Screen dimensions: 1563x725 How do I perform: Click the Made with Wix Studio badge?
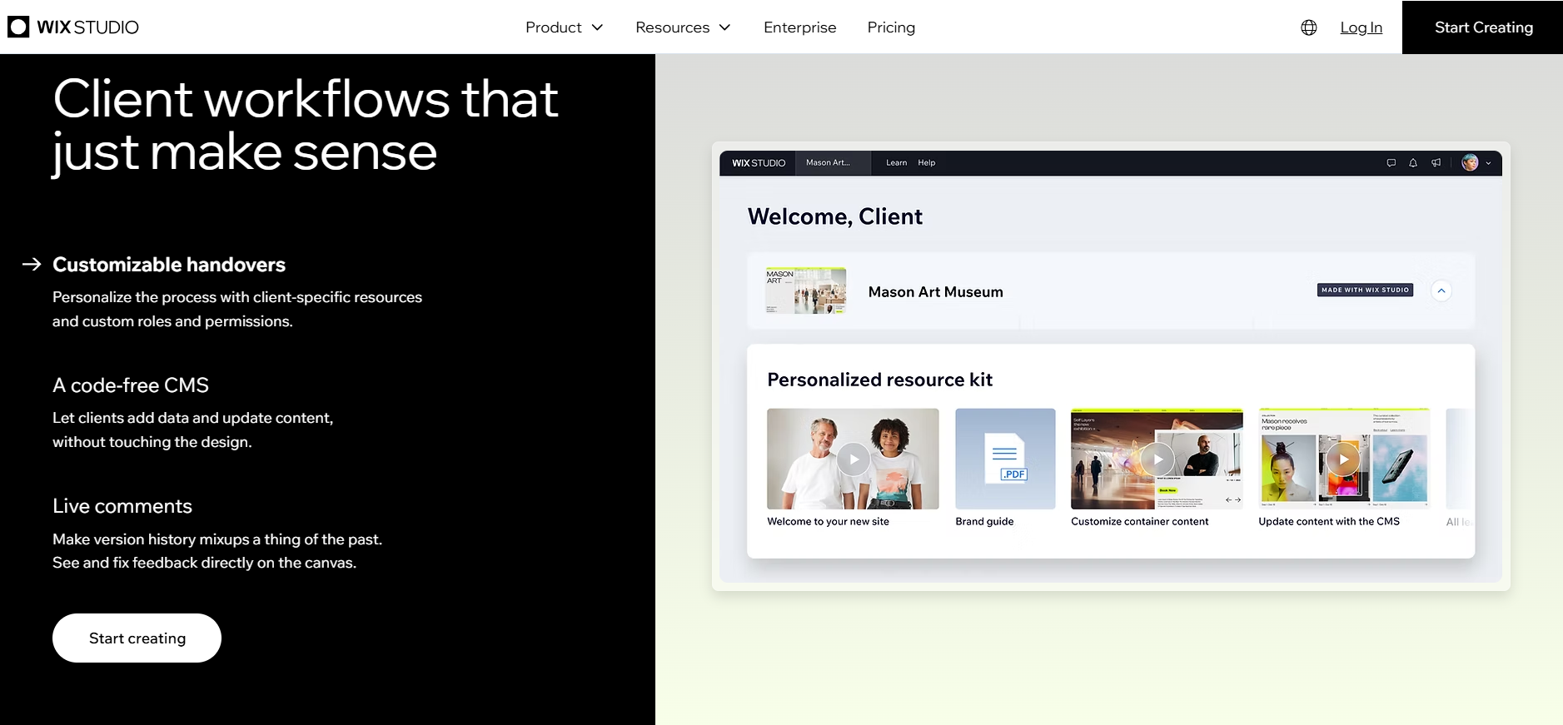[x=1365, y=290]
